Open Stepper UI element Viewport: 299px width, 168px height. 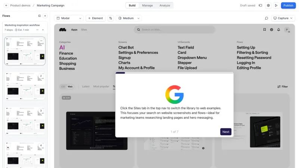point(185,63)
